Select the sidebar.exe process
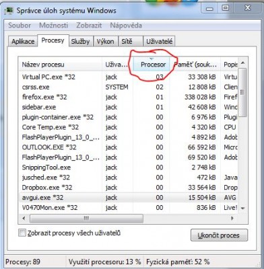264x269 pixels. click(128, 107)
